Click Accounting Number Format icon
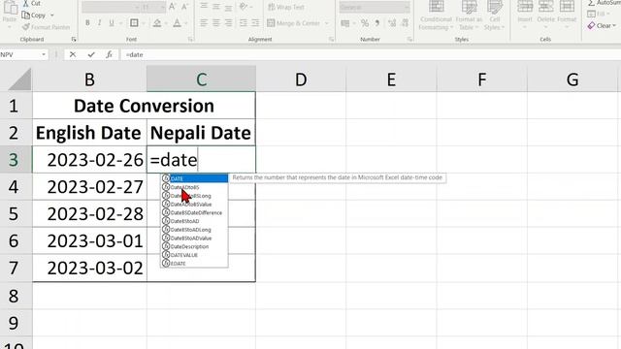The image size is (621, 349). pos(345,23)
